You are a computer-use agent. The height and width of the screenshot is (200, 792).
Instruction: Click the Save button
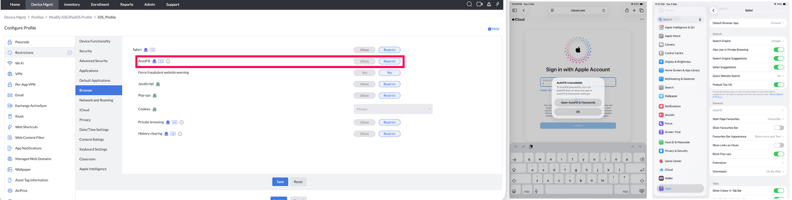pos(280,182)
